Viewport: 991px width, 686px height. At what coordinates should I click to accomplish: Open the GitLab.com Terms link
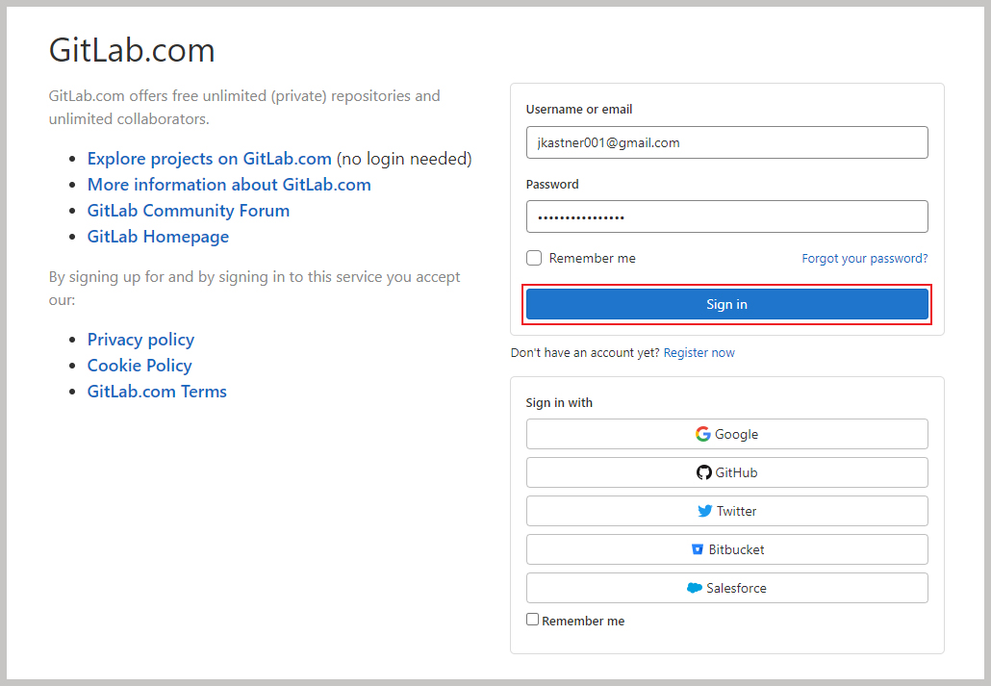click(x=157, y=392)
